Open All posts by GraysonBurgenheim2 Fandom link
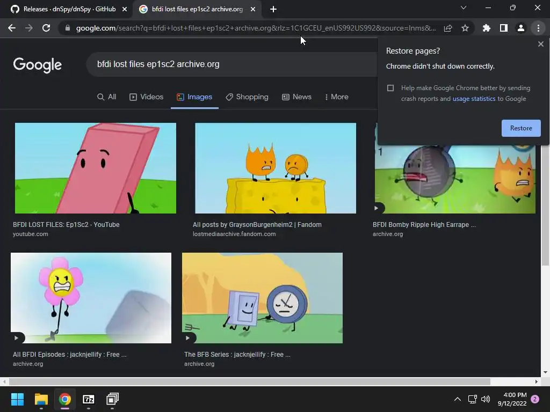 [x=257, y=225]
